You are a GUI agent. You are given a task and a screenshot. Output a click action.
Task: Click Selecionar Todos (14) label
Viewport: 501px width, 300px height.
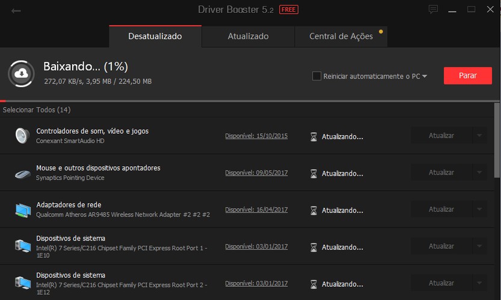37,110
